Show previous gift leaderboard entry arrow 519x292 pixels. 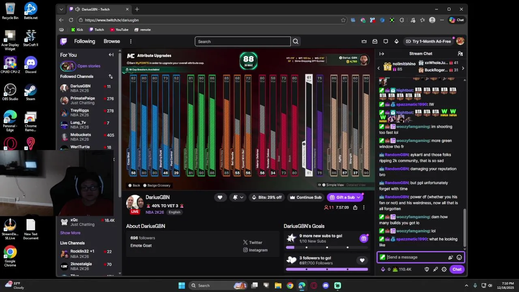point(379,68)
